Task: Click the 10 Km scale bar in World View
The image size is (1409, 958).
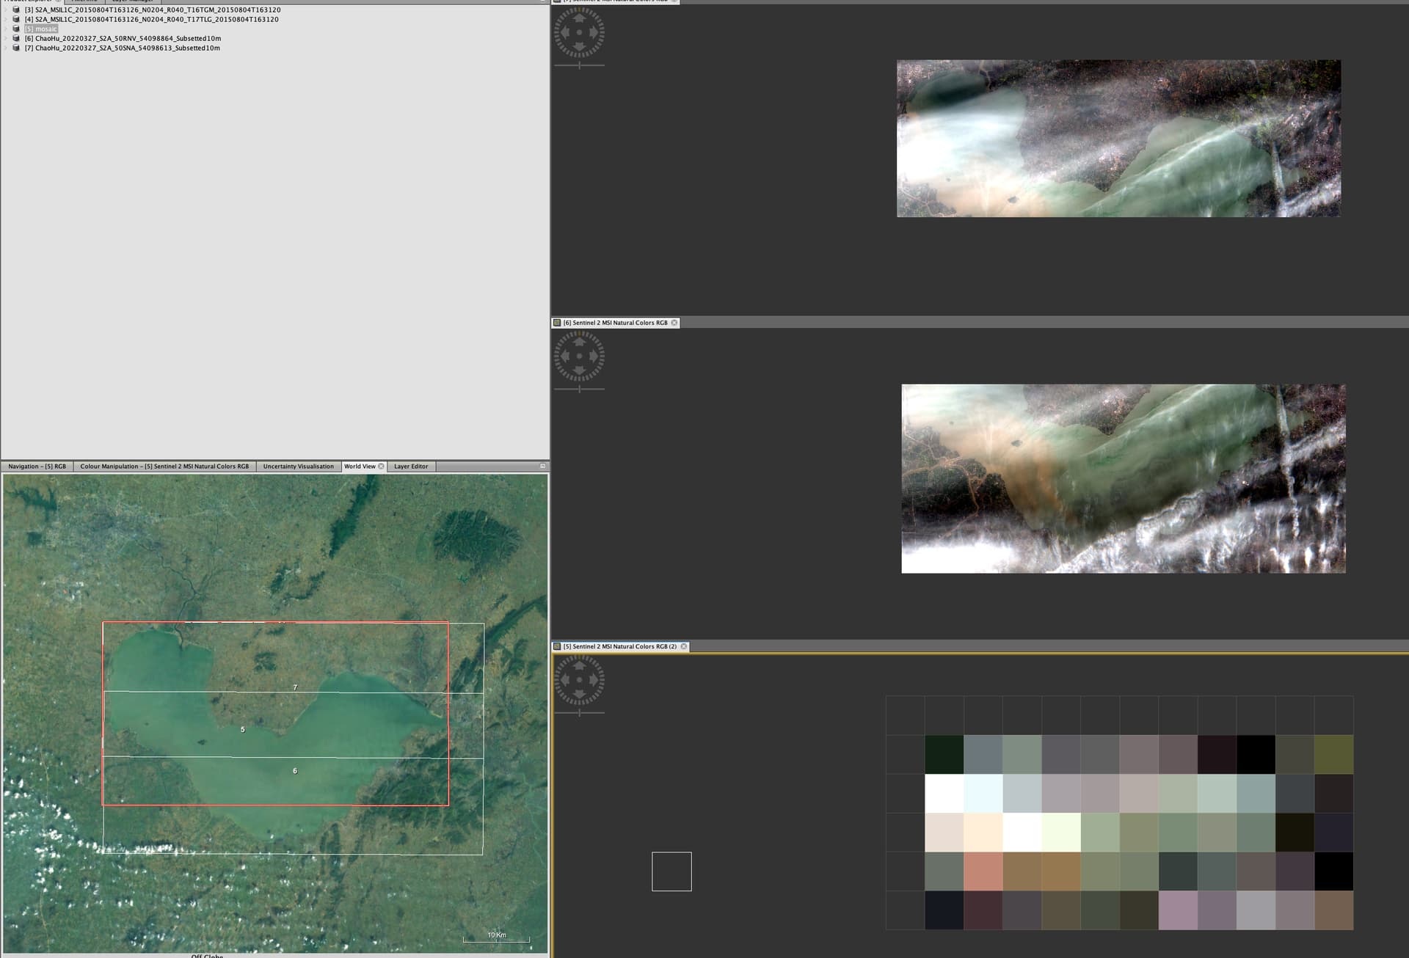Action: pos(497,937)
